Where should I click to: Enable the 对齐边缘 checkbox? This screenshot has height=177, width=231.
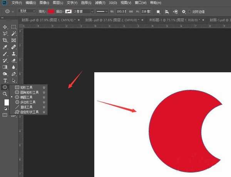click(x=189, y=12)
